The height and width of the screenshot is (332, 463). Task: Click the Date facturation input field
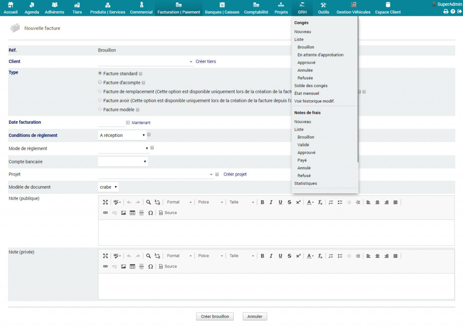click(x=111, y=122)
